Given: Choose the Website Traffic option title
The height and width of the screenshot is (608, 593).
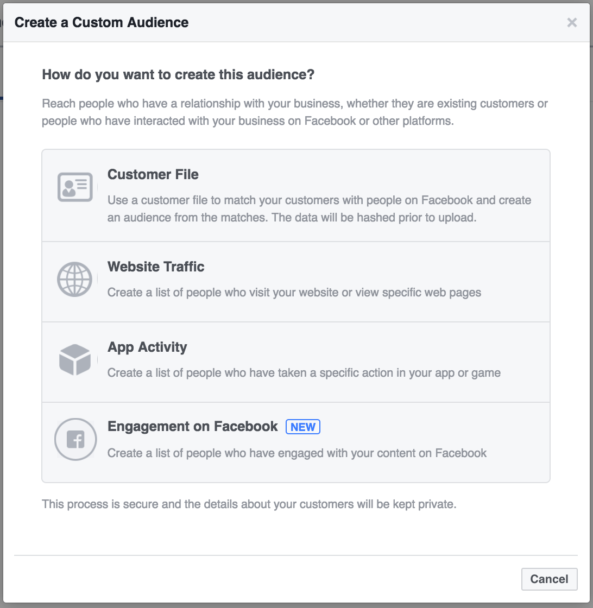Looking at the screenshot, I should click(155, 267).
